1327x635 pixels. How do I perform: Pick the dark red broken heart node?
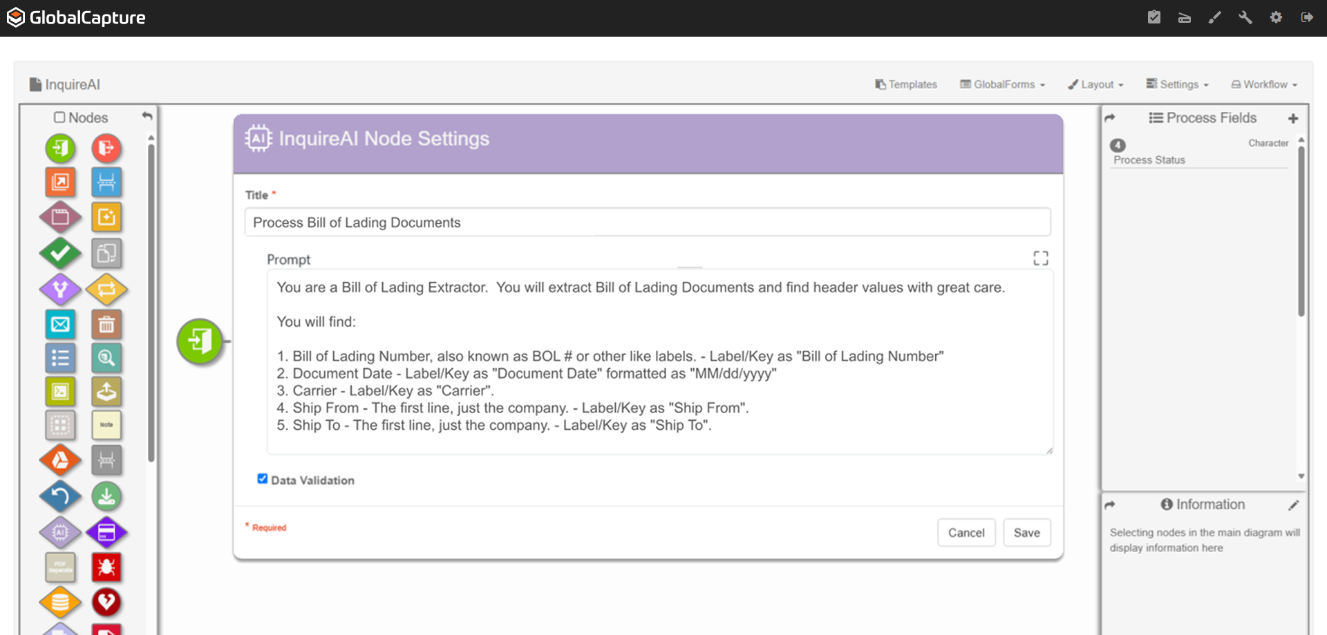point(106,603)
